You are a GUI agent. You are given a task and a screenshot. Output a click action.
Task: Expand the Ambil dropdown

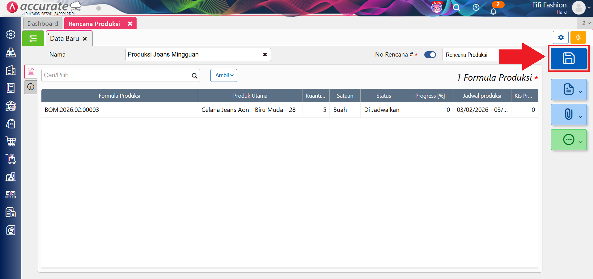[x=224, y=75]
